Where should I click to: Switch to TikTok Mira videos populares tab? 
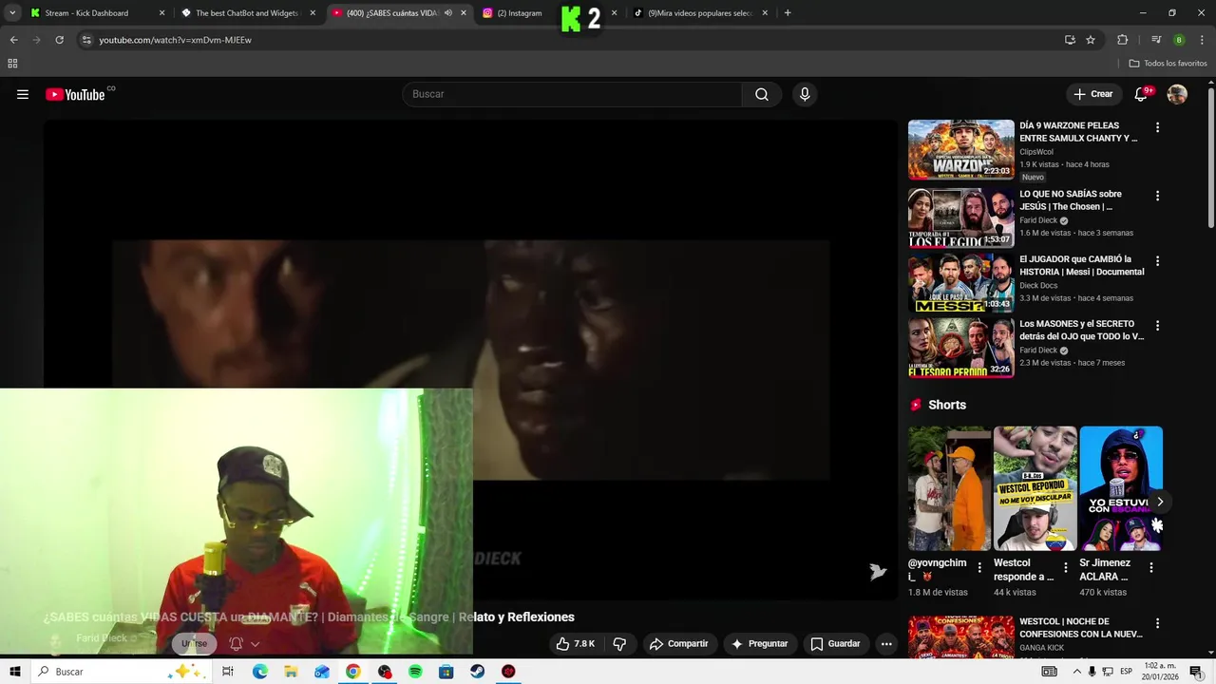pos(701,13)
